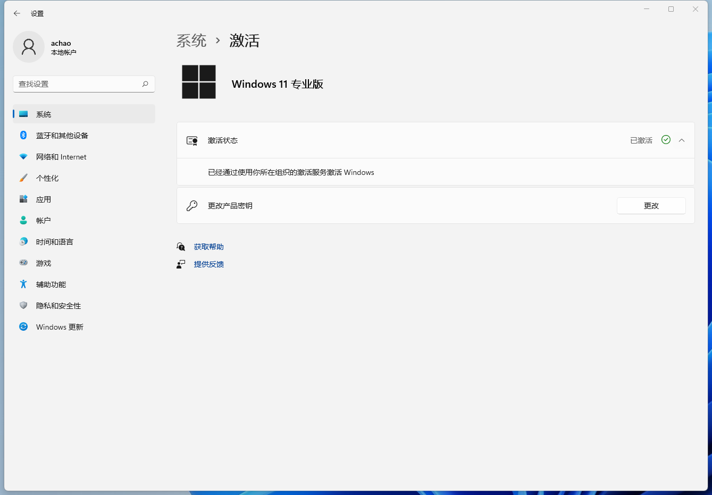Click the Accounts person icon in sidebar

(x=23, y=220)
